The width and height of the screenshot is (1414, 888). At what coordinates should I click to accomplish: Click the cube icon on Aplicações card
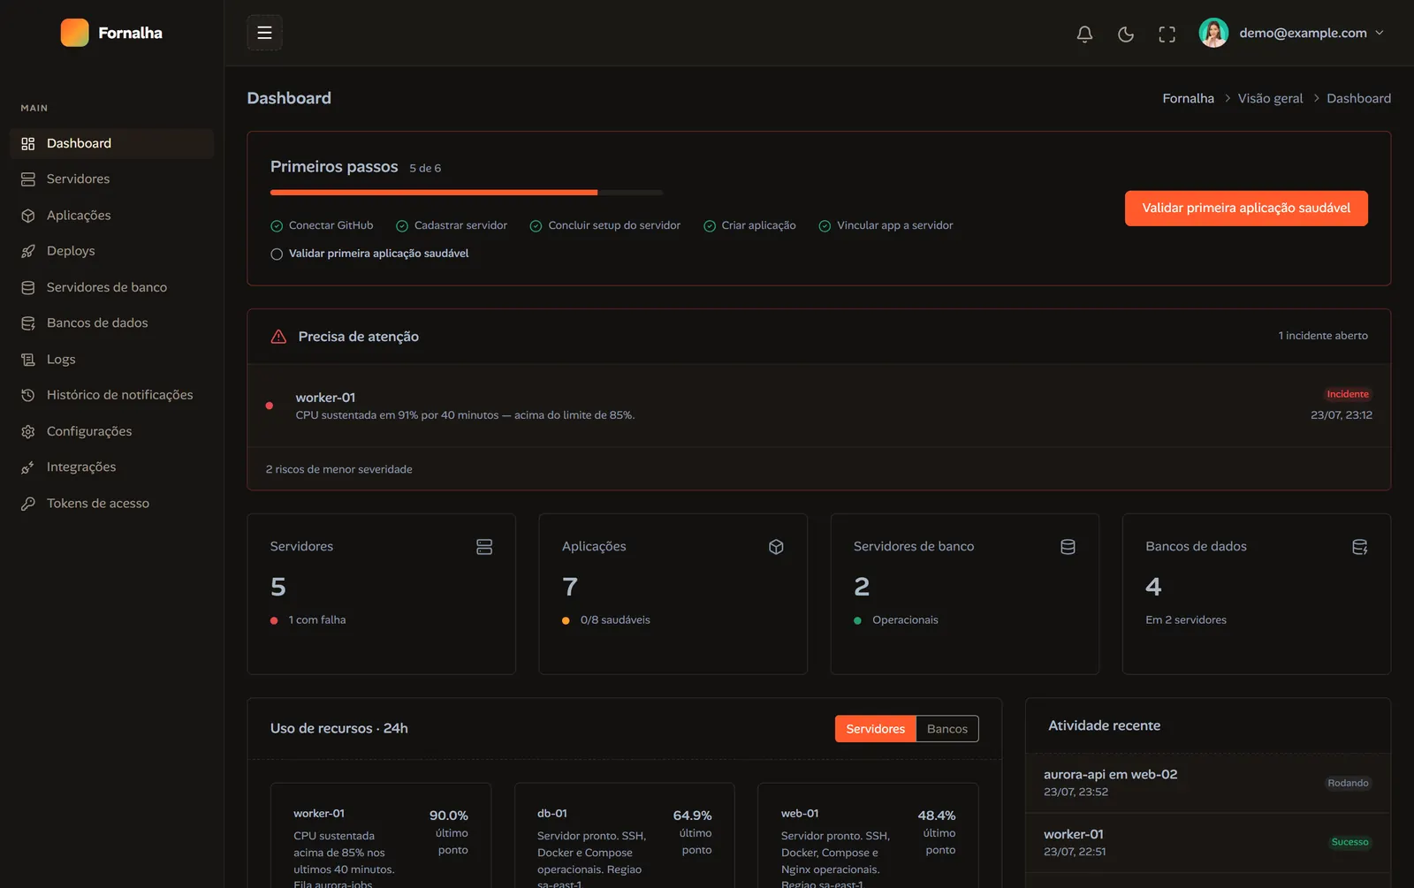pyautogui.click(x=776, y=547)
